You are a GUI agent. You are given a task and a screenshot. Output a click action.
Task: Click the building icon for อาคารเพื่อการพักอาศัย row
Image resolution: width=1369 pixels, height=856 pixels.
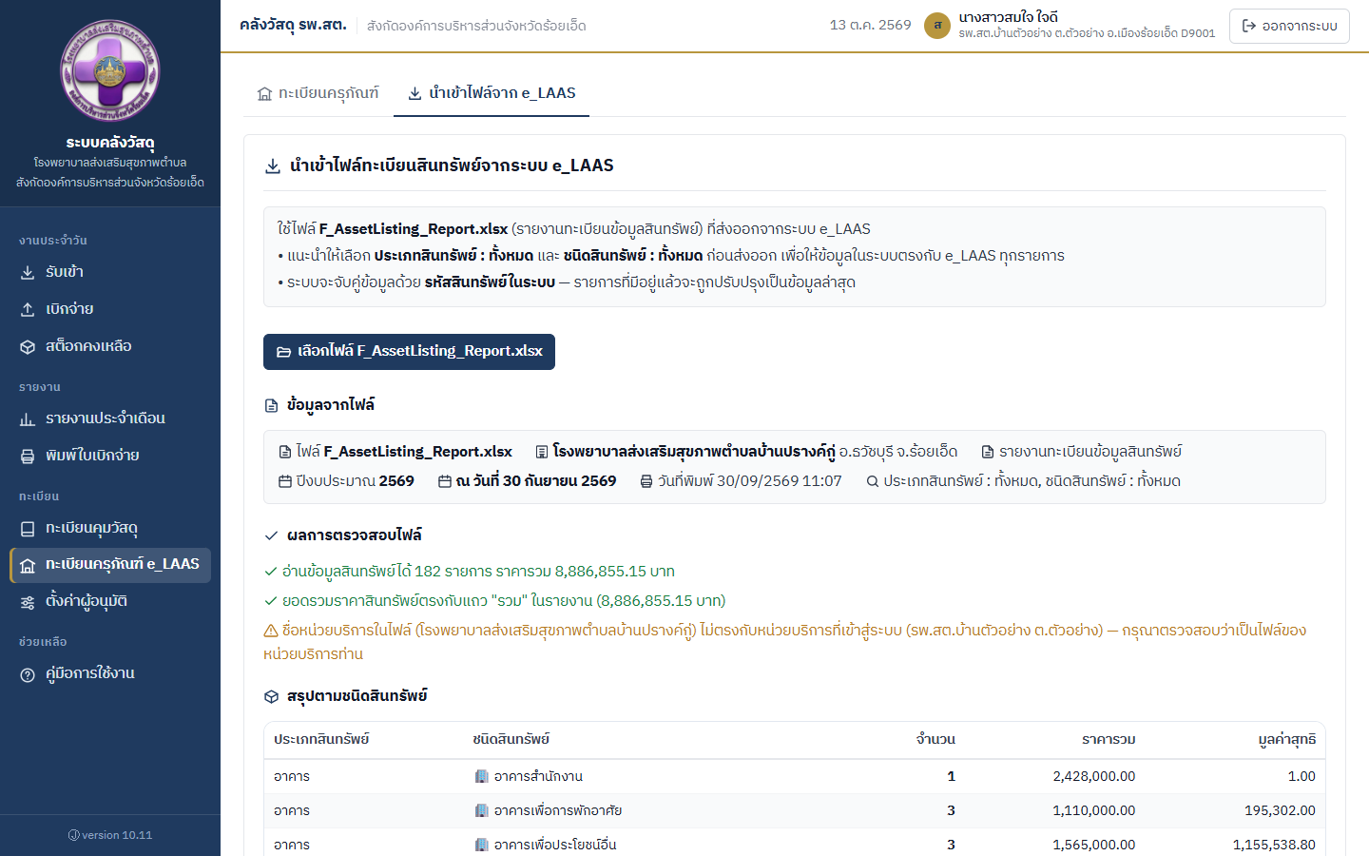click(482, 811)
